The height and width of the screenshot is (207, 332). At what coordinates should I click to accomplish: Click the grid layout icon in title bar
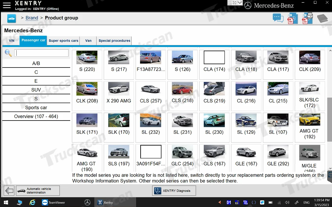[x=229, y=2]
